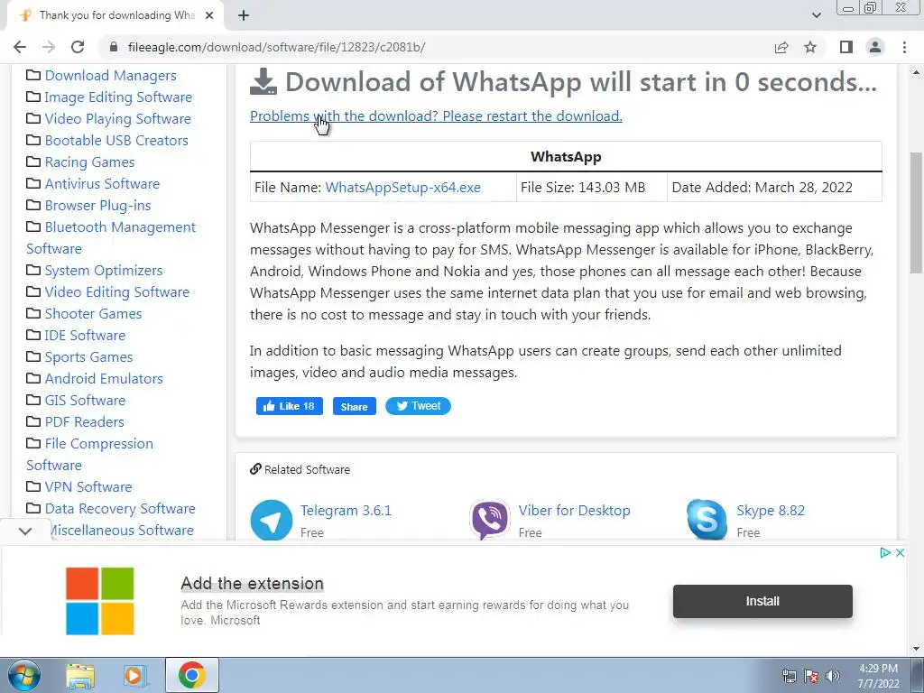This screenshot has width=924, height=693.
Task: Expand the tab search dropdown arrow
Action: 816,15
